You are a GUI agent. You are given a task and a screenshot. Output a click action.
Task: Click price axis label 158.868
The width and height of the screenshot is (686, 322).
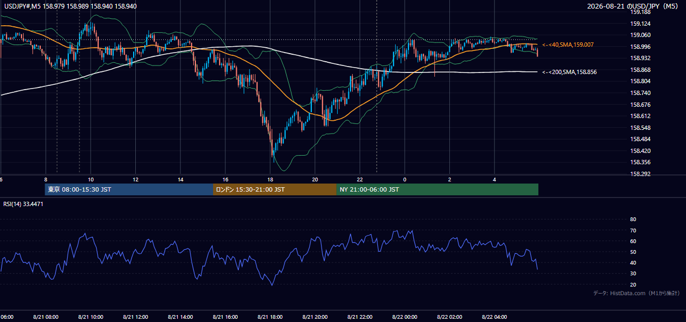tap(640, 70)
